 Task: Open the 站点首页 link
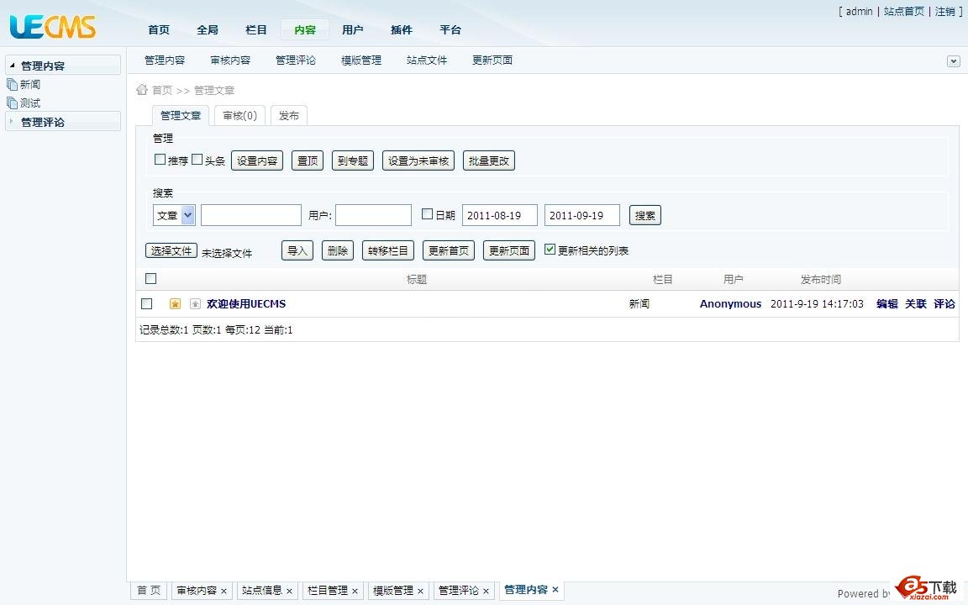click(904, 11)
